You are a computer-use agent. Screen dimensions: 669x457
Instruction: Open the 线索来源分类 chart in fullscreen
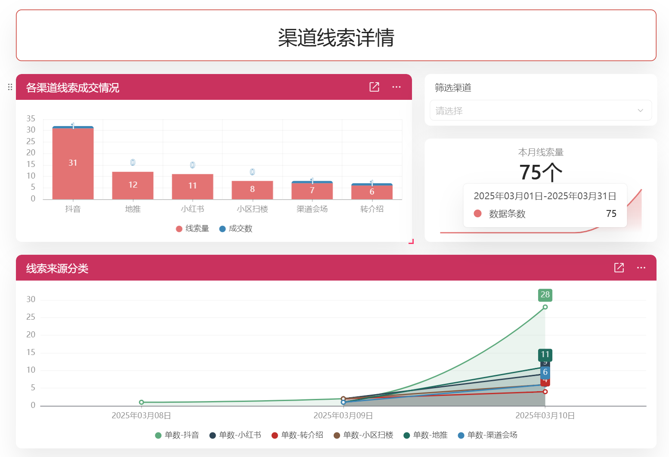619,267
